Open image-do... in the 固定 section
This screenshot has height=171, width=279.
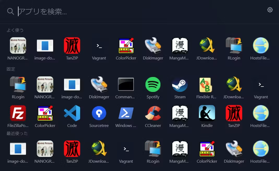(72, 88)
